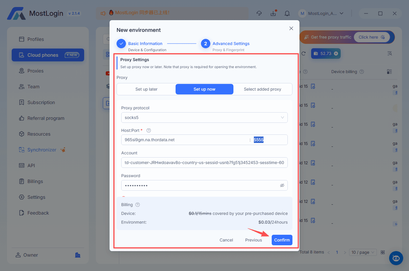
Task: Open the chat assistant bubble
Action: (x=396, y=258)
